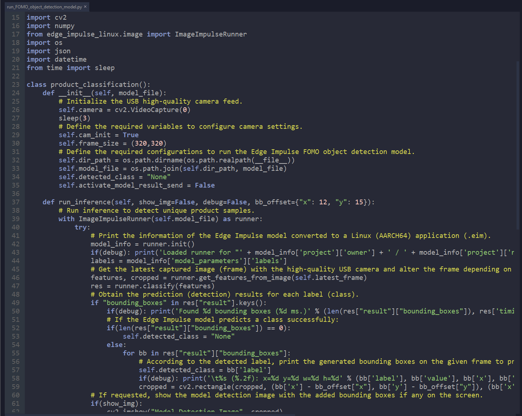Click 'ImageImpulseRunner' on line 17

(x=211, y=34)
